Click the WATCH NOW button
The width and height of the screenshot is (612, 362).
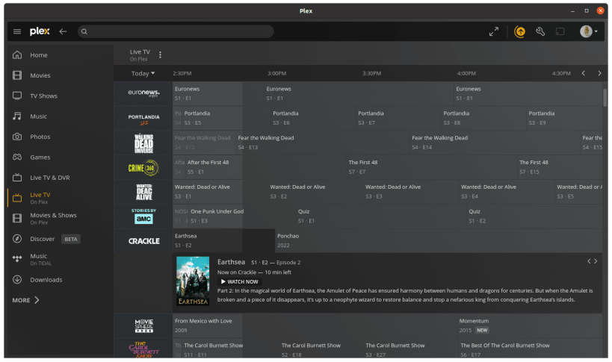[x=239, y=281]
